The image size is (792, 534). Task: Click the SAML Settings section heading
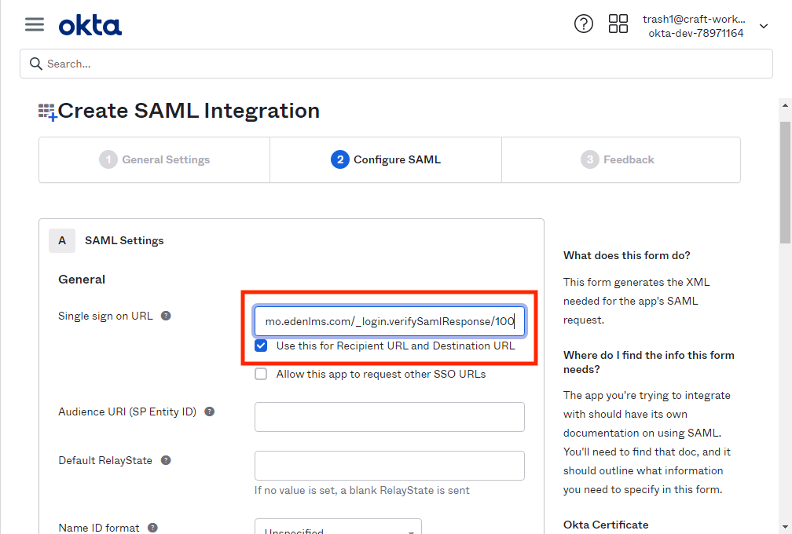click(x=124, y=241)
